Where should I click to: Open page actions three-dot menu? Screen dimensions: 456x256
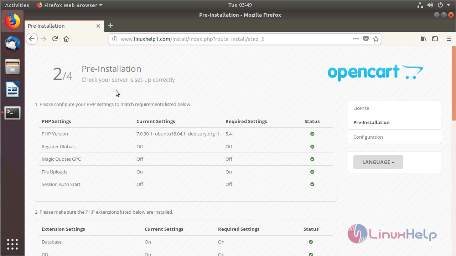356,39
